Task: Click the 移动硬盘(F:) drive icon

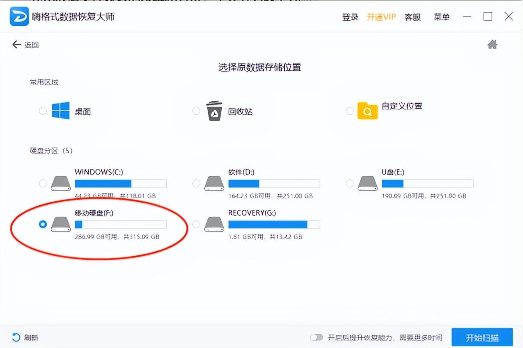Action: point(60,224)
